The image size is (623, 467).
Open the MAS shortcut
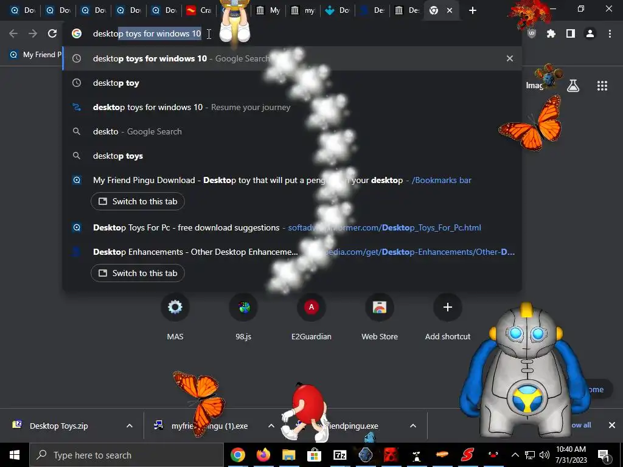[175, 317]
